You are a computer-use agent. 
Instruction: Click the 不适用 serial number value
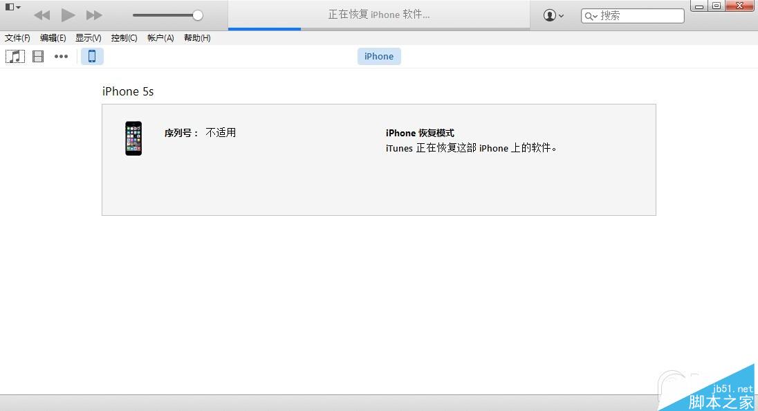pyautogui.click(x=221, y=132)
